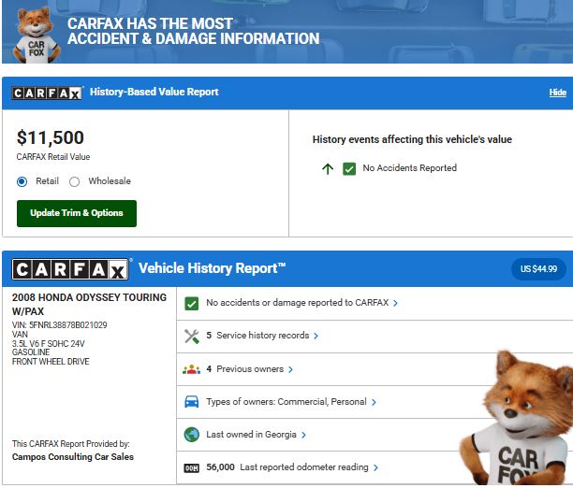Expand No accidents or damage chevron
The image size is (573, 488).
click(395, 303)
